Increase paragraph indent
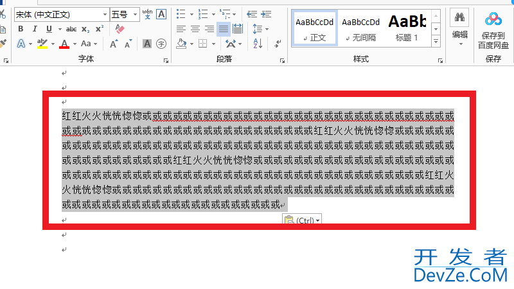The image size is (514, 289). 266,14
